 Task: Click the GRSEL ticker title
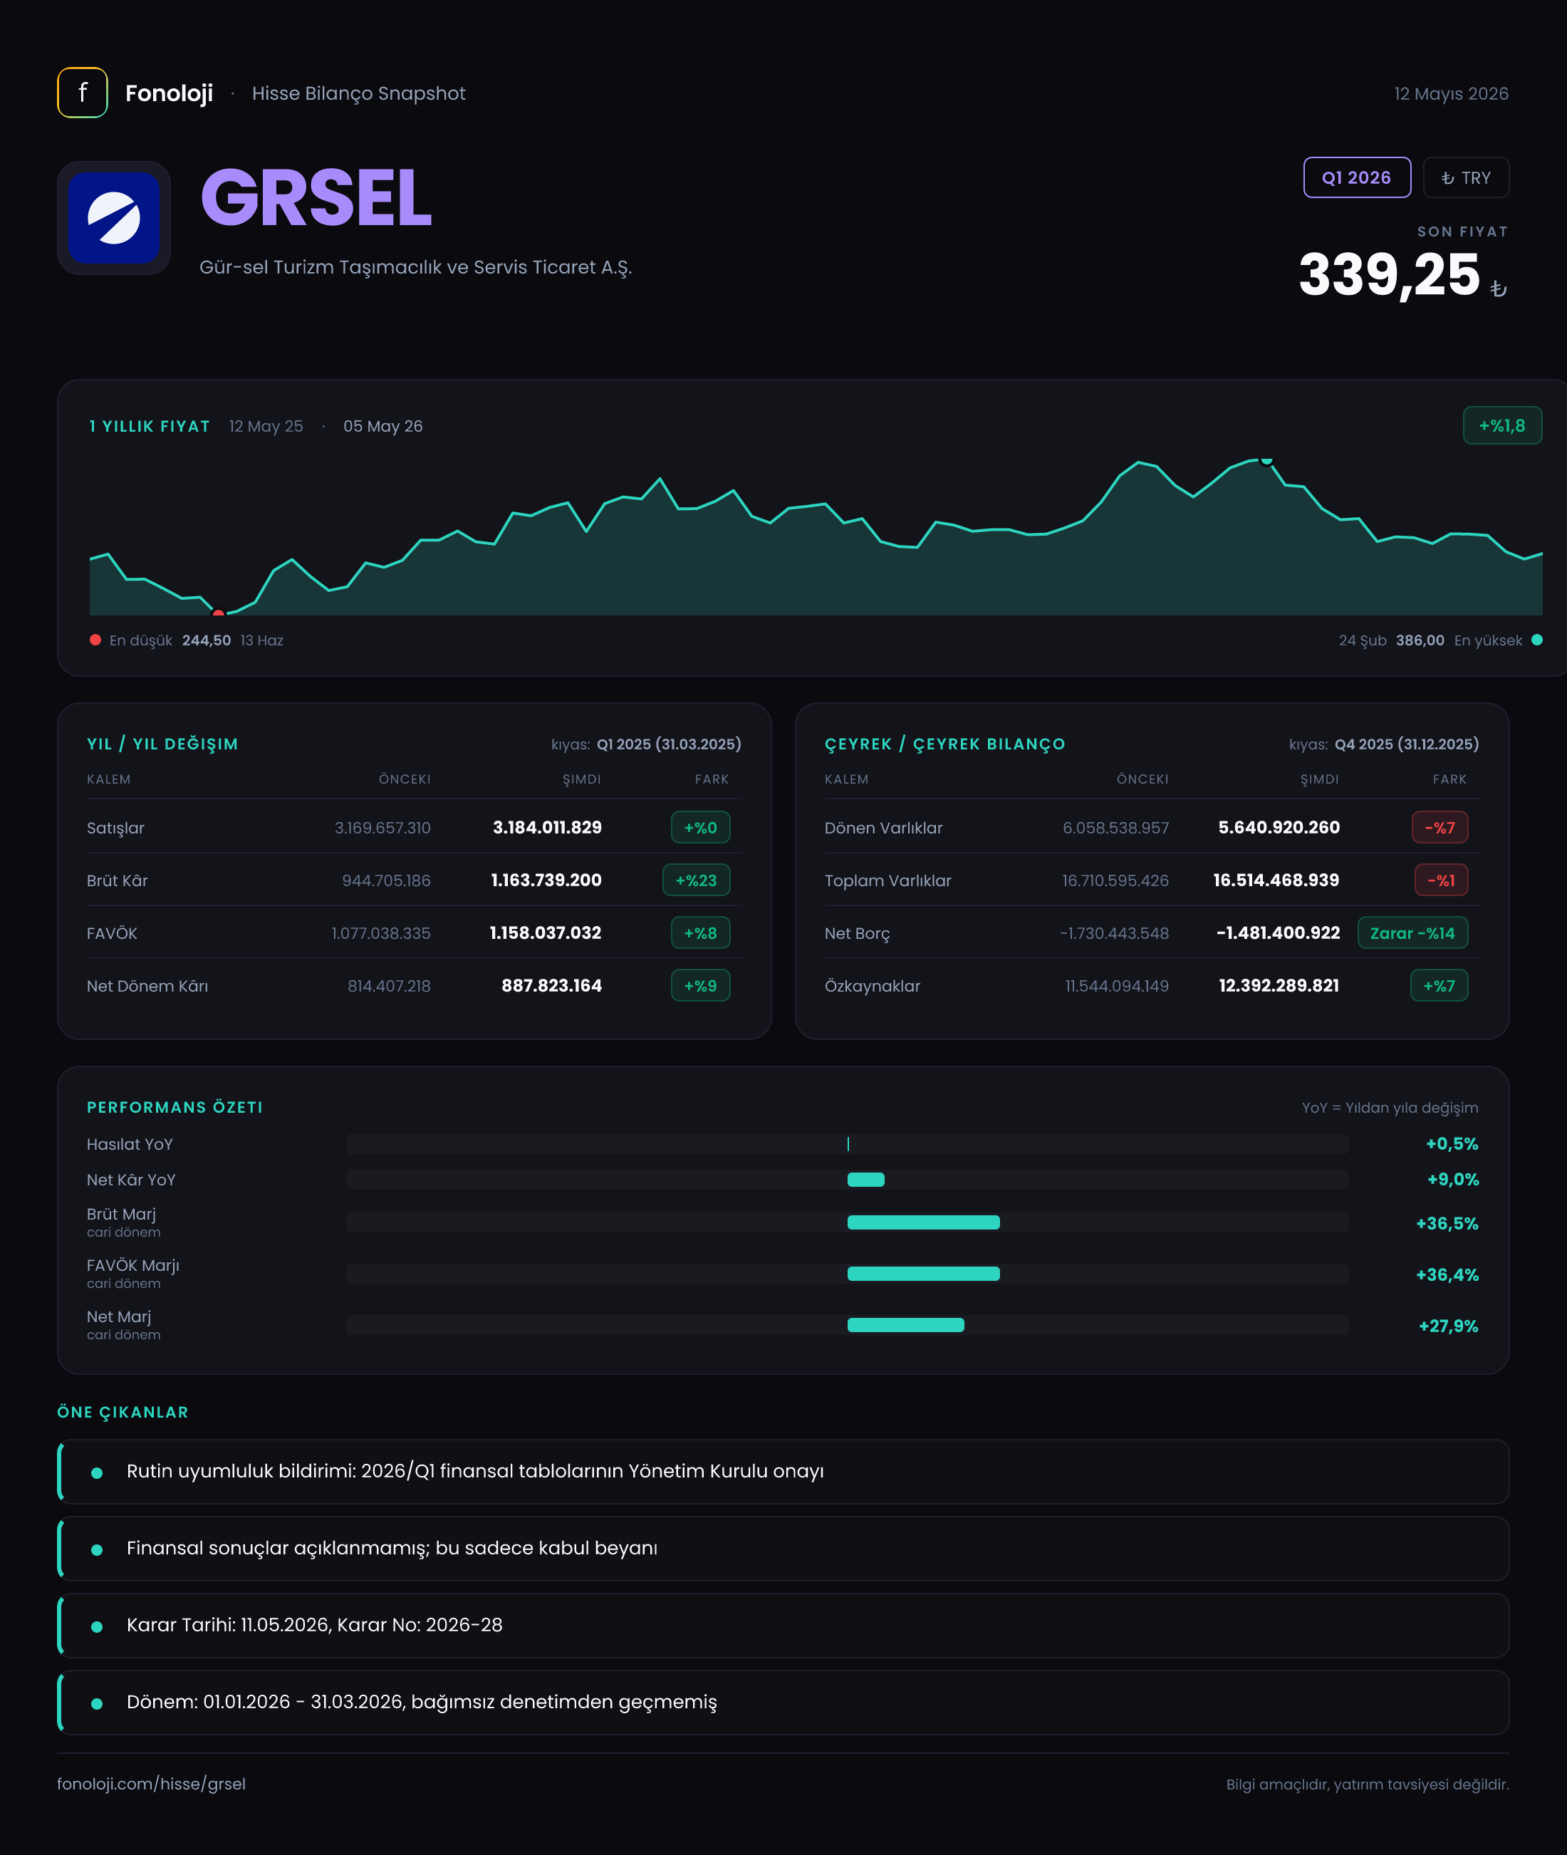(316, 198)
